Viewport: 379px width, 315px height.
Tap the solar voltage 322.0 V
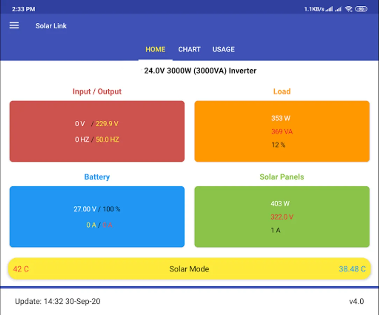pos(282,217)
